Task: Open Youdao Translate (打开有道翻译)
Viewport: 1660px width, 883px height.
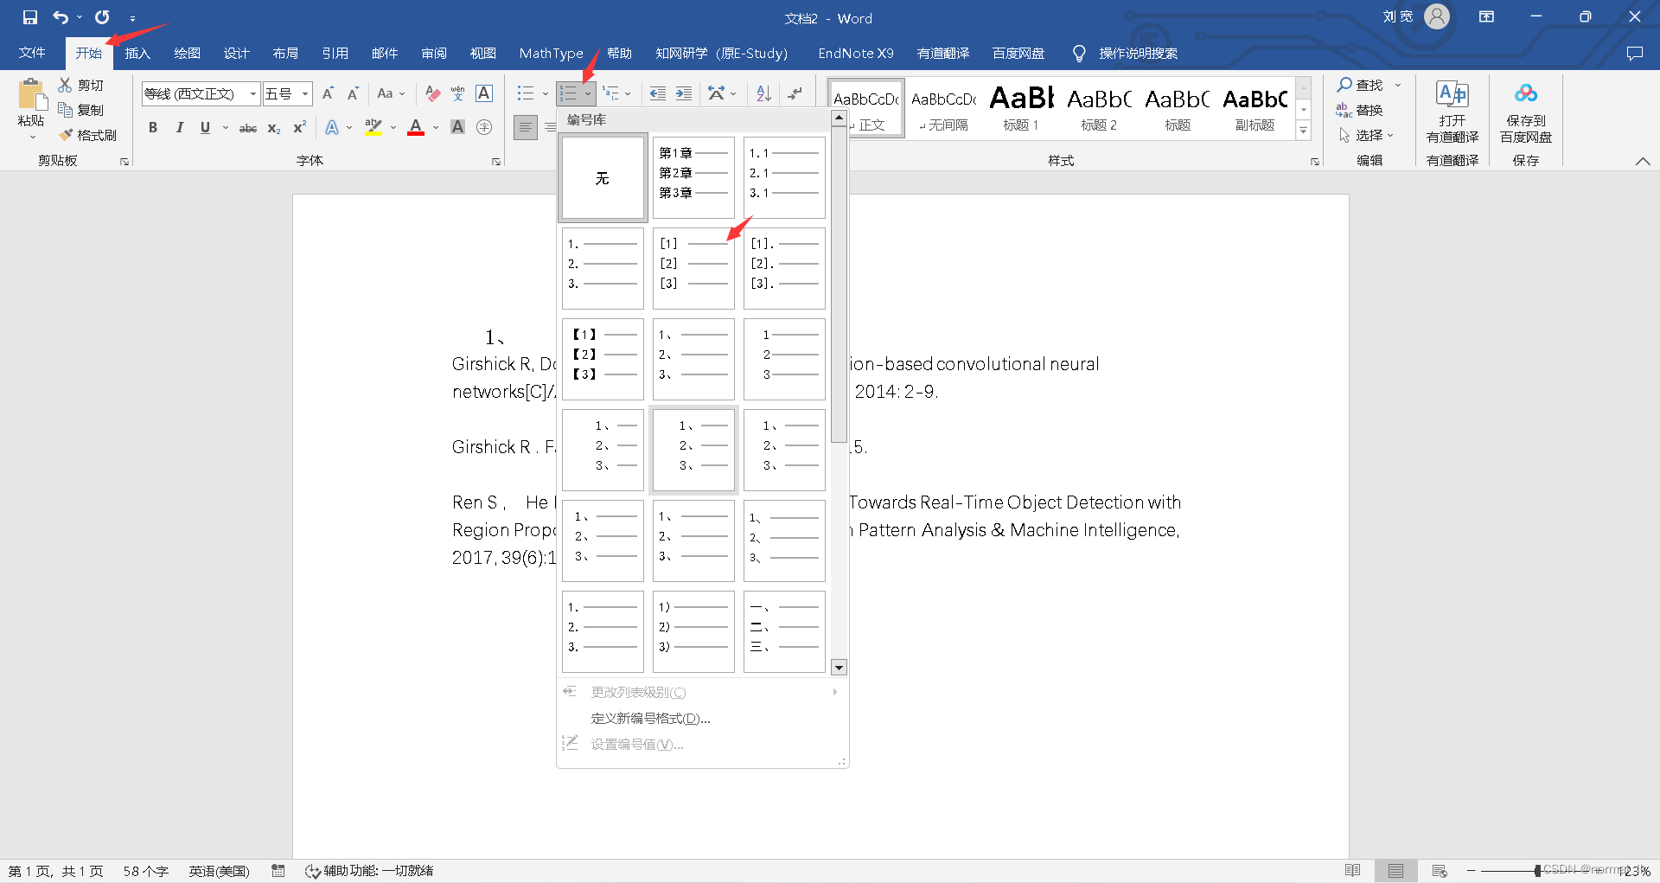Action: [1452, 112]
